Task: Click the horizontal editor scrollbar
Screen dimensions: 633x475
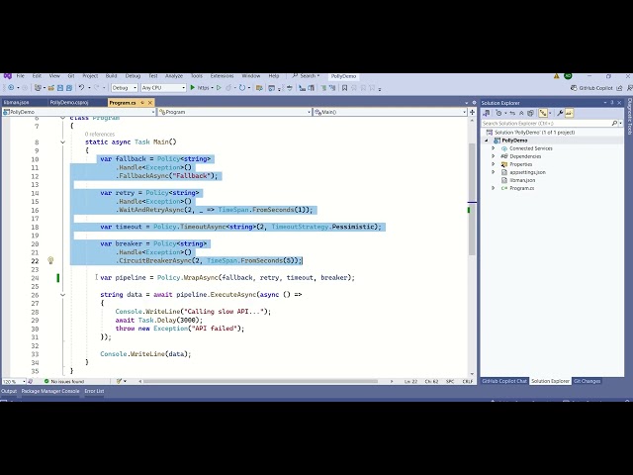Action: [x=260, y=381]
